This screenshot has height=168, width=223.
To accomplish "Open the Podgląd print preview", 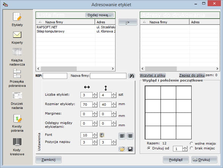I will (x=176, y=160).
